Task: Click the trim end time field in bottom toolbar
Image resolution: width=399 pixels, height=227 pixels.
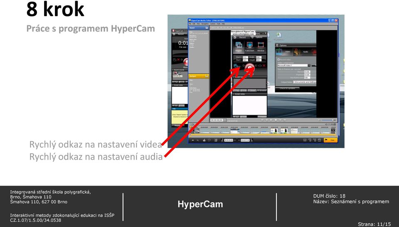Action: point(245,140)
